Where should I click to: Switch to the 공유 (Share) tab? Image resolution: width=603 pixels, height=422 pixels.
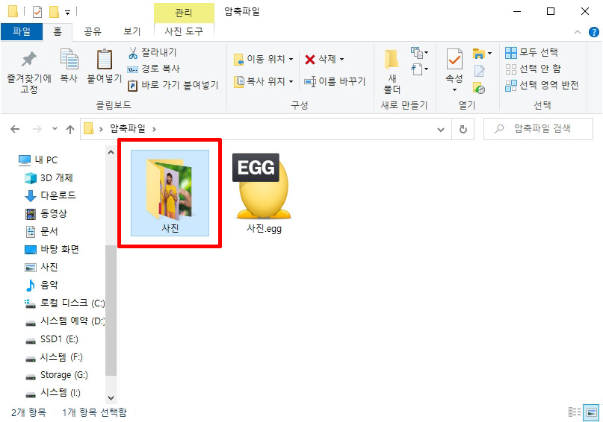[93, 31]
